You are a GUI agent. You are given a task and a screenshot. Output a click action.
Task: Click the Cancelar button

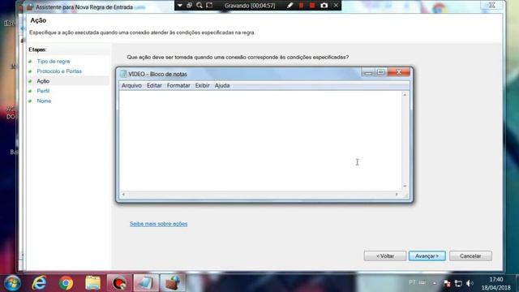pyautogui.click(x=470, y=256)
